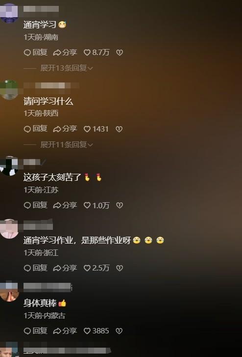This screenshot has width=242, height=357.
Task: Reply to the 请问学习什么 comment
Action: (35, 129)
